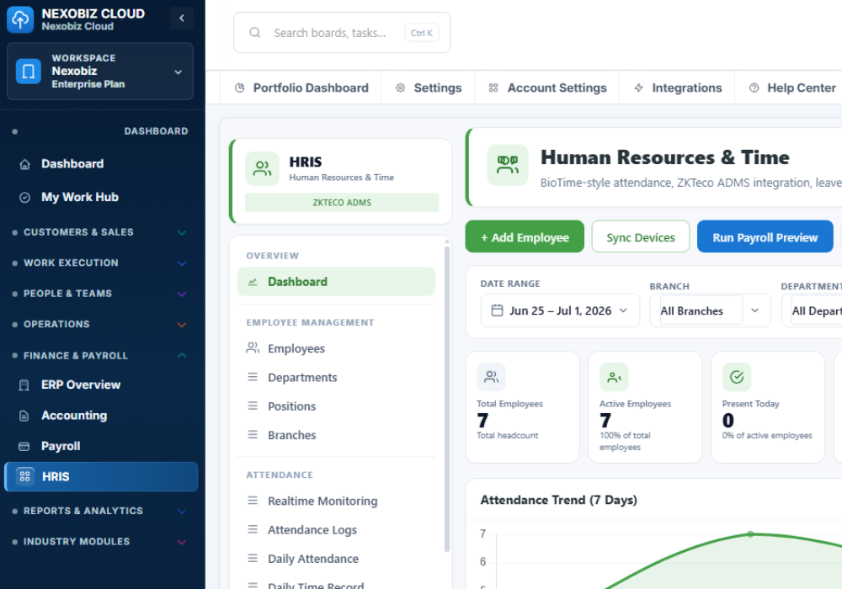Click the Total Employees card icon

tap(492, 377)
